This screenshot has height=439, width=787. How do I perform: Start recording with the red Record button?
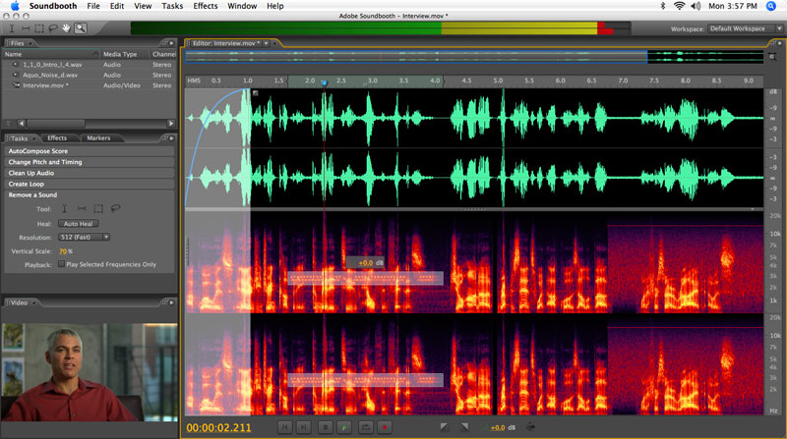click(385, 427)
